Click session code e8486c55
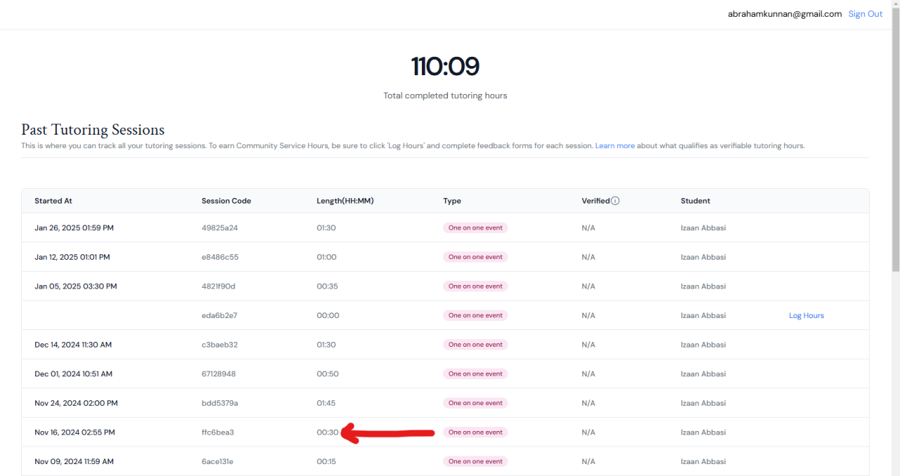This screenshot has height=476, width=900. (x=219, y=258)
